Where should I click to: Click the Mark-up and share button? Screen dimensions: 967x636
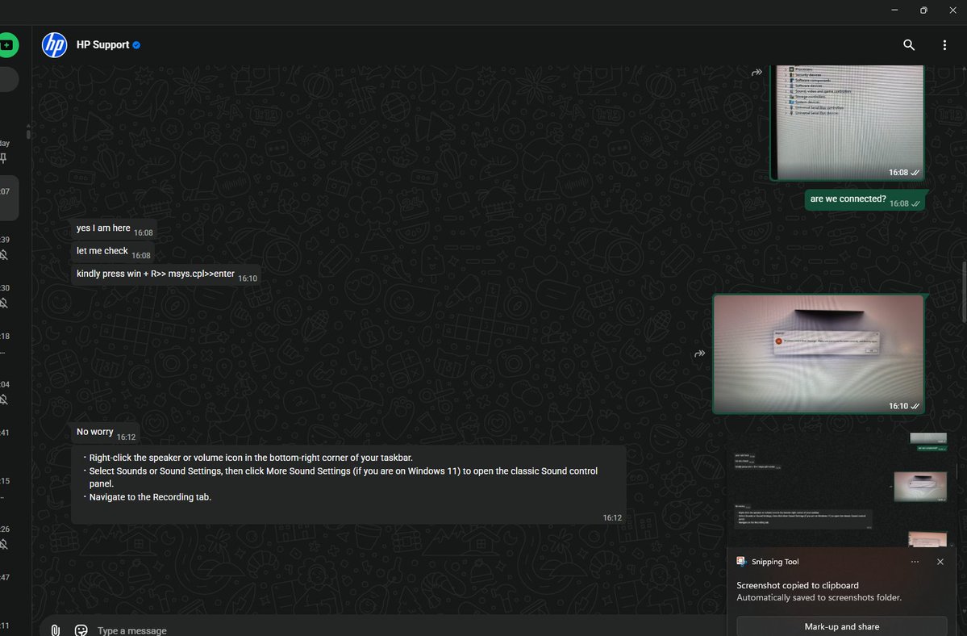point(842,626)
